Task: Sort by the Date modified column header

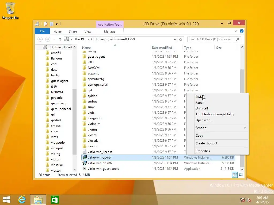Action: (162, 48)
